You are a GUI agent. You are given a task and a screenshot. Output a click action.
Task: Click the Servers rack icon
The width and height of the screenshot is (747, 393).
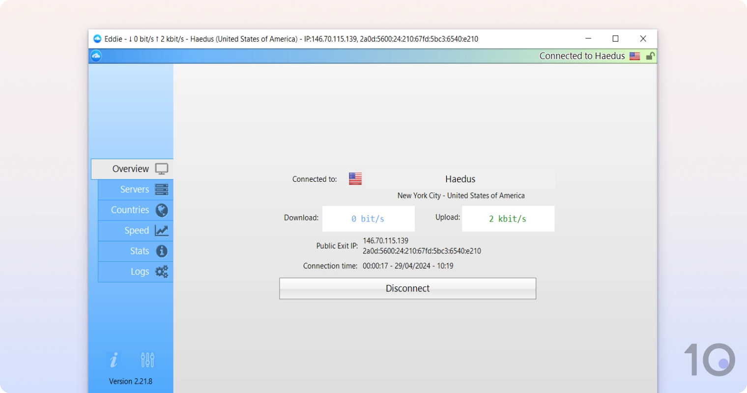pos(162,189)
